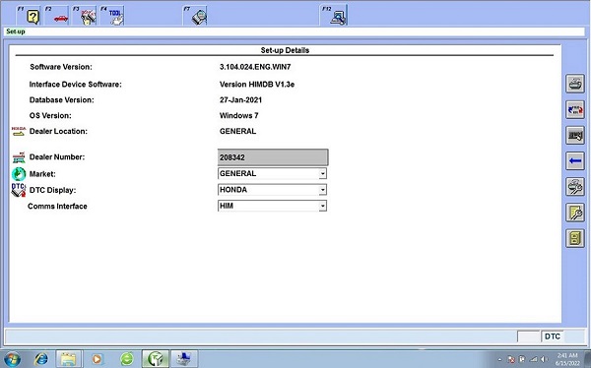The width and height of the screenshot is (591, 368).
Task: Click the F2 red car vehicle icon
Action: pos(56,16)
